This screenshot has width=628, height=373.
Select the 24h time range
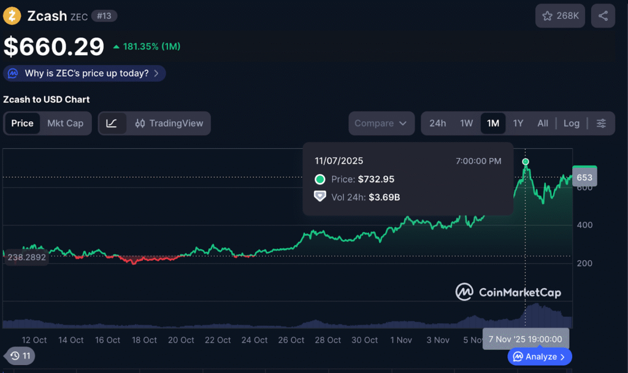coord(437,123)
